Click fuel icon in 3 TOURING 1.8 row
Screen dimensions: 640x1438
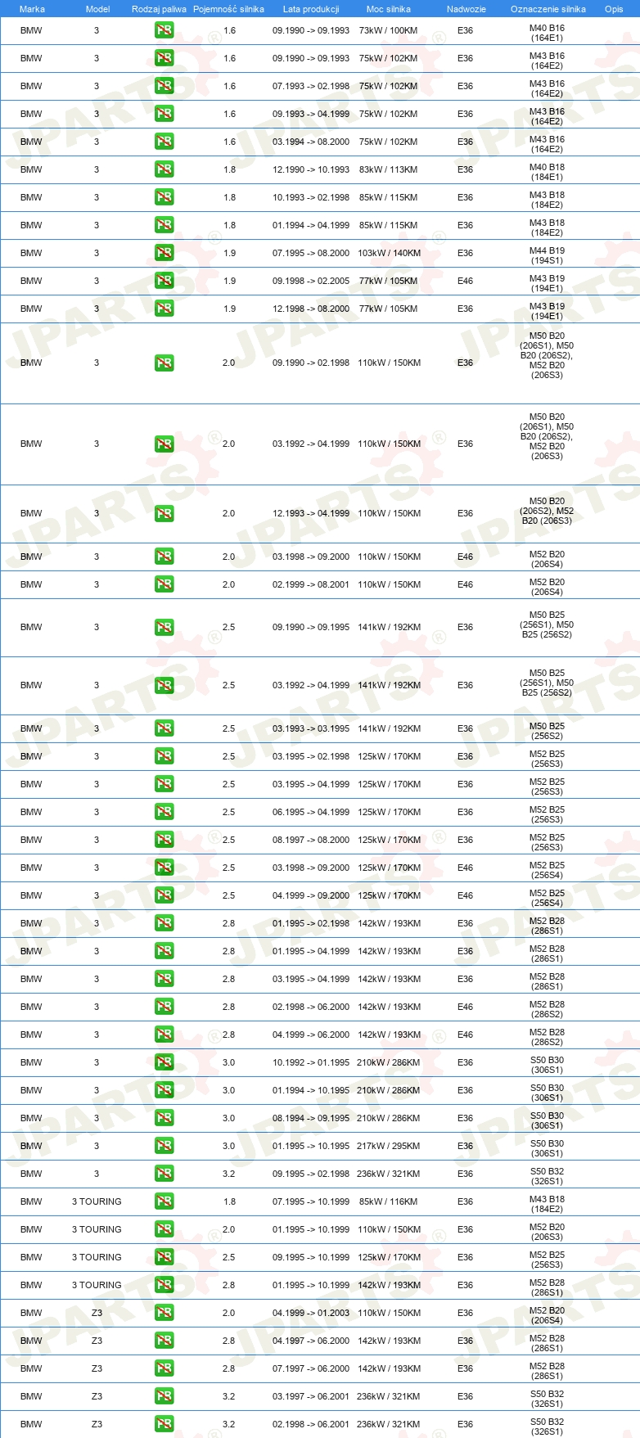click(164, 1201)
